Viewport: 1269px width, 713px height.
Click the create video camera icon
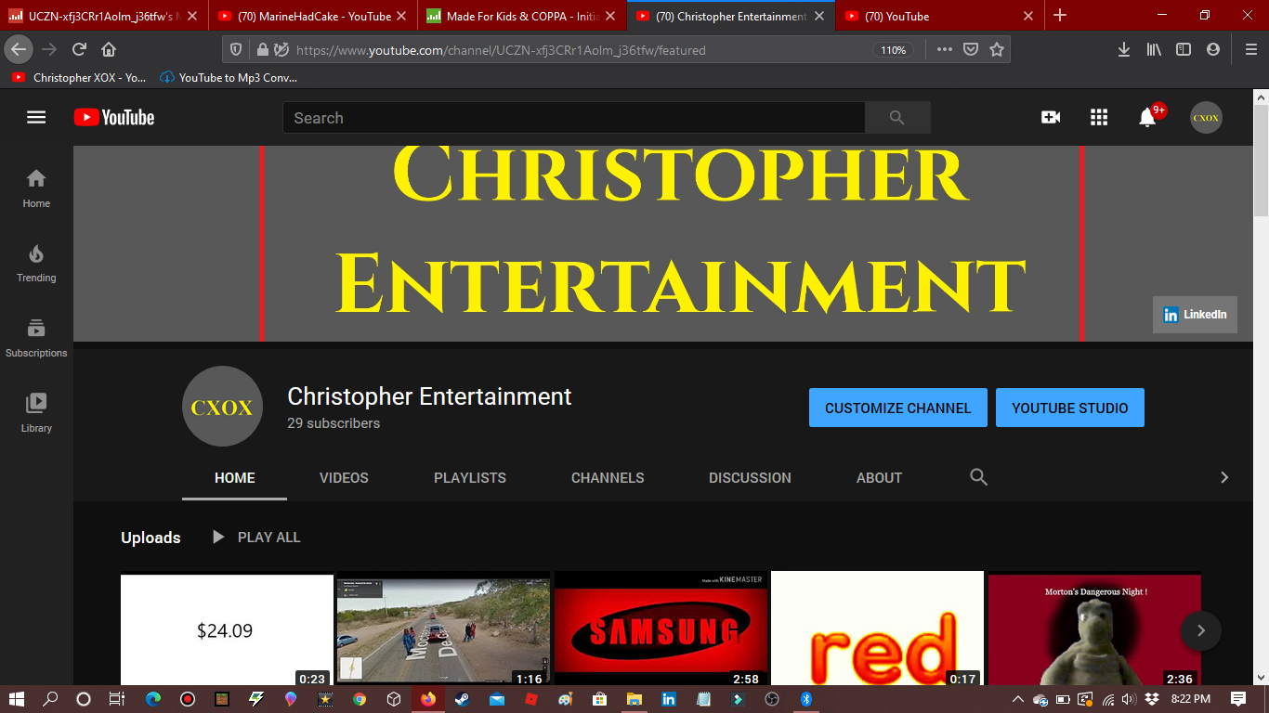[x=1051, y=117]
